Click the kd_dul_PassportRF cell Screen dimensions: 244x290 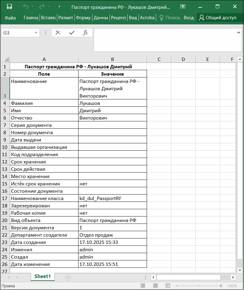pyautogui.click(x=113, y=199)
